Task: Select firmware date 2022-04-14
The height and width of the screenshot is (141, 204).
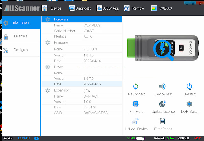Action: coord(92,61)
